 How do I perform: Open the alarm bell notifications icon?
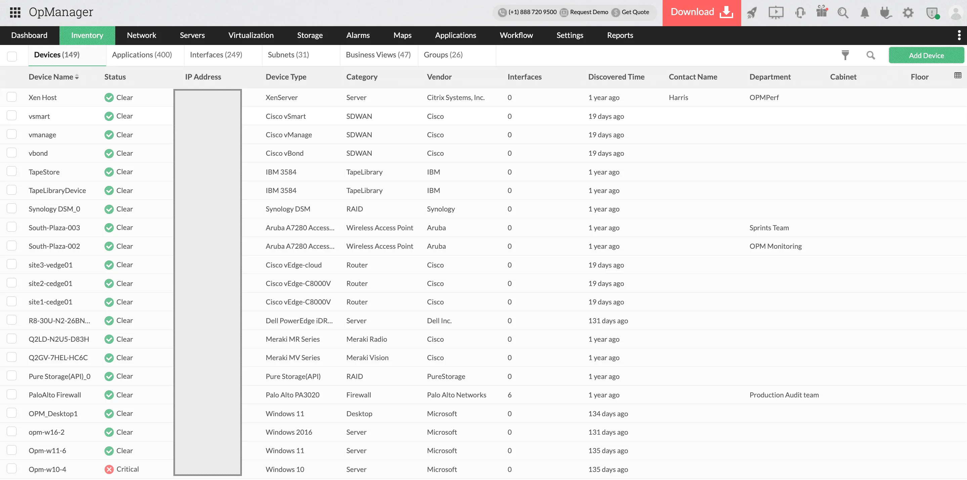tap(865, 13)
